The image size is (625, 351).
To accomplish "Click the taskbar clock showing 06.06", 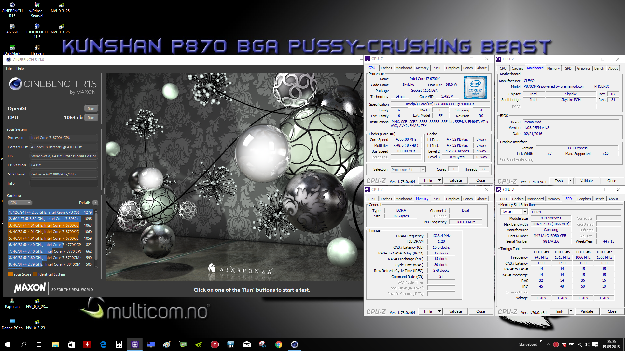I will 611,344.
